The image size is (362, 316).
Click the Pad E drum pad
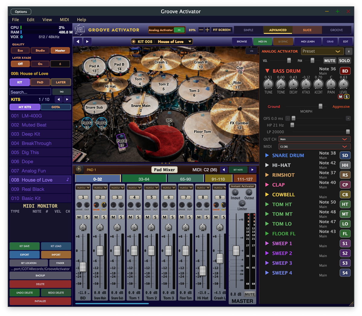122,141
